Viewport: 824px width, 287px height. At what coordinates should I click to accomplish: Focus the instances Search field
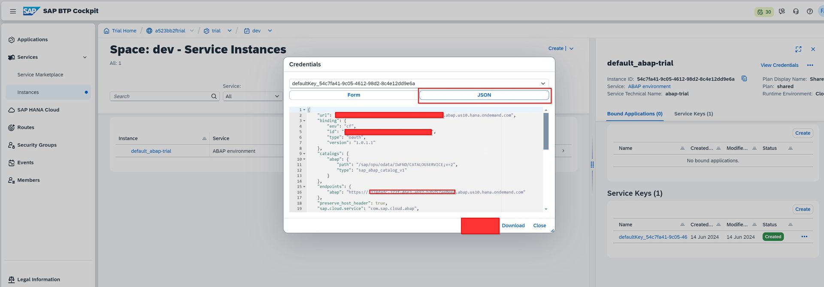[161, 96]
